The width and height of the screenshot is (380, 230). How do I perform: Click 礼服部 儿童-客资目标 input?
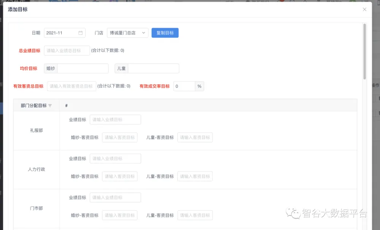(195, 137)
